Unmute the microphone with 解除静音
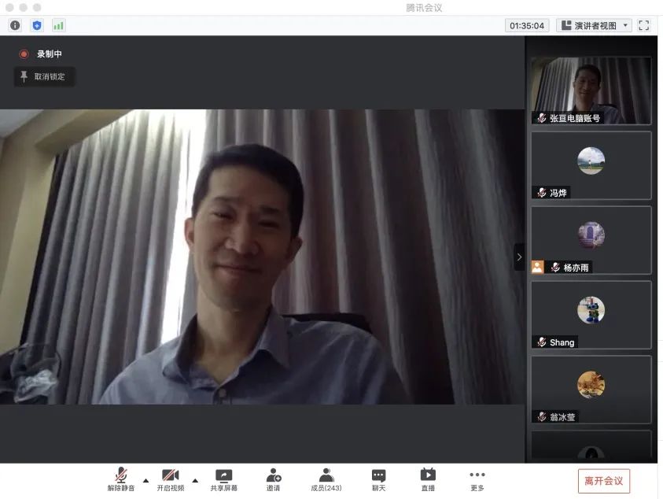This screenshot has width=663, height=499. pyautogui.click(x=121, y=479)
